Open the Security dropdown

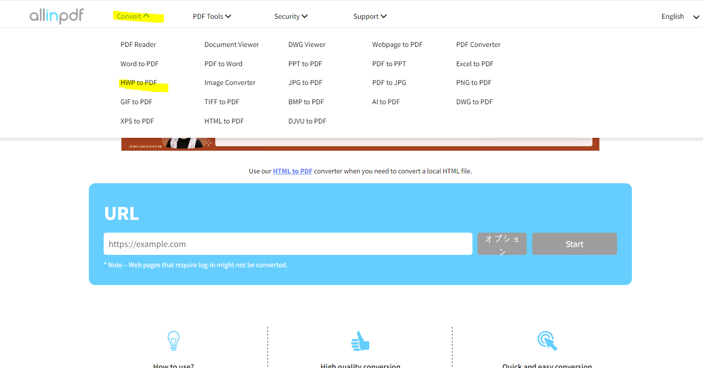[x=290, y=16]
